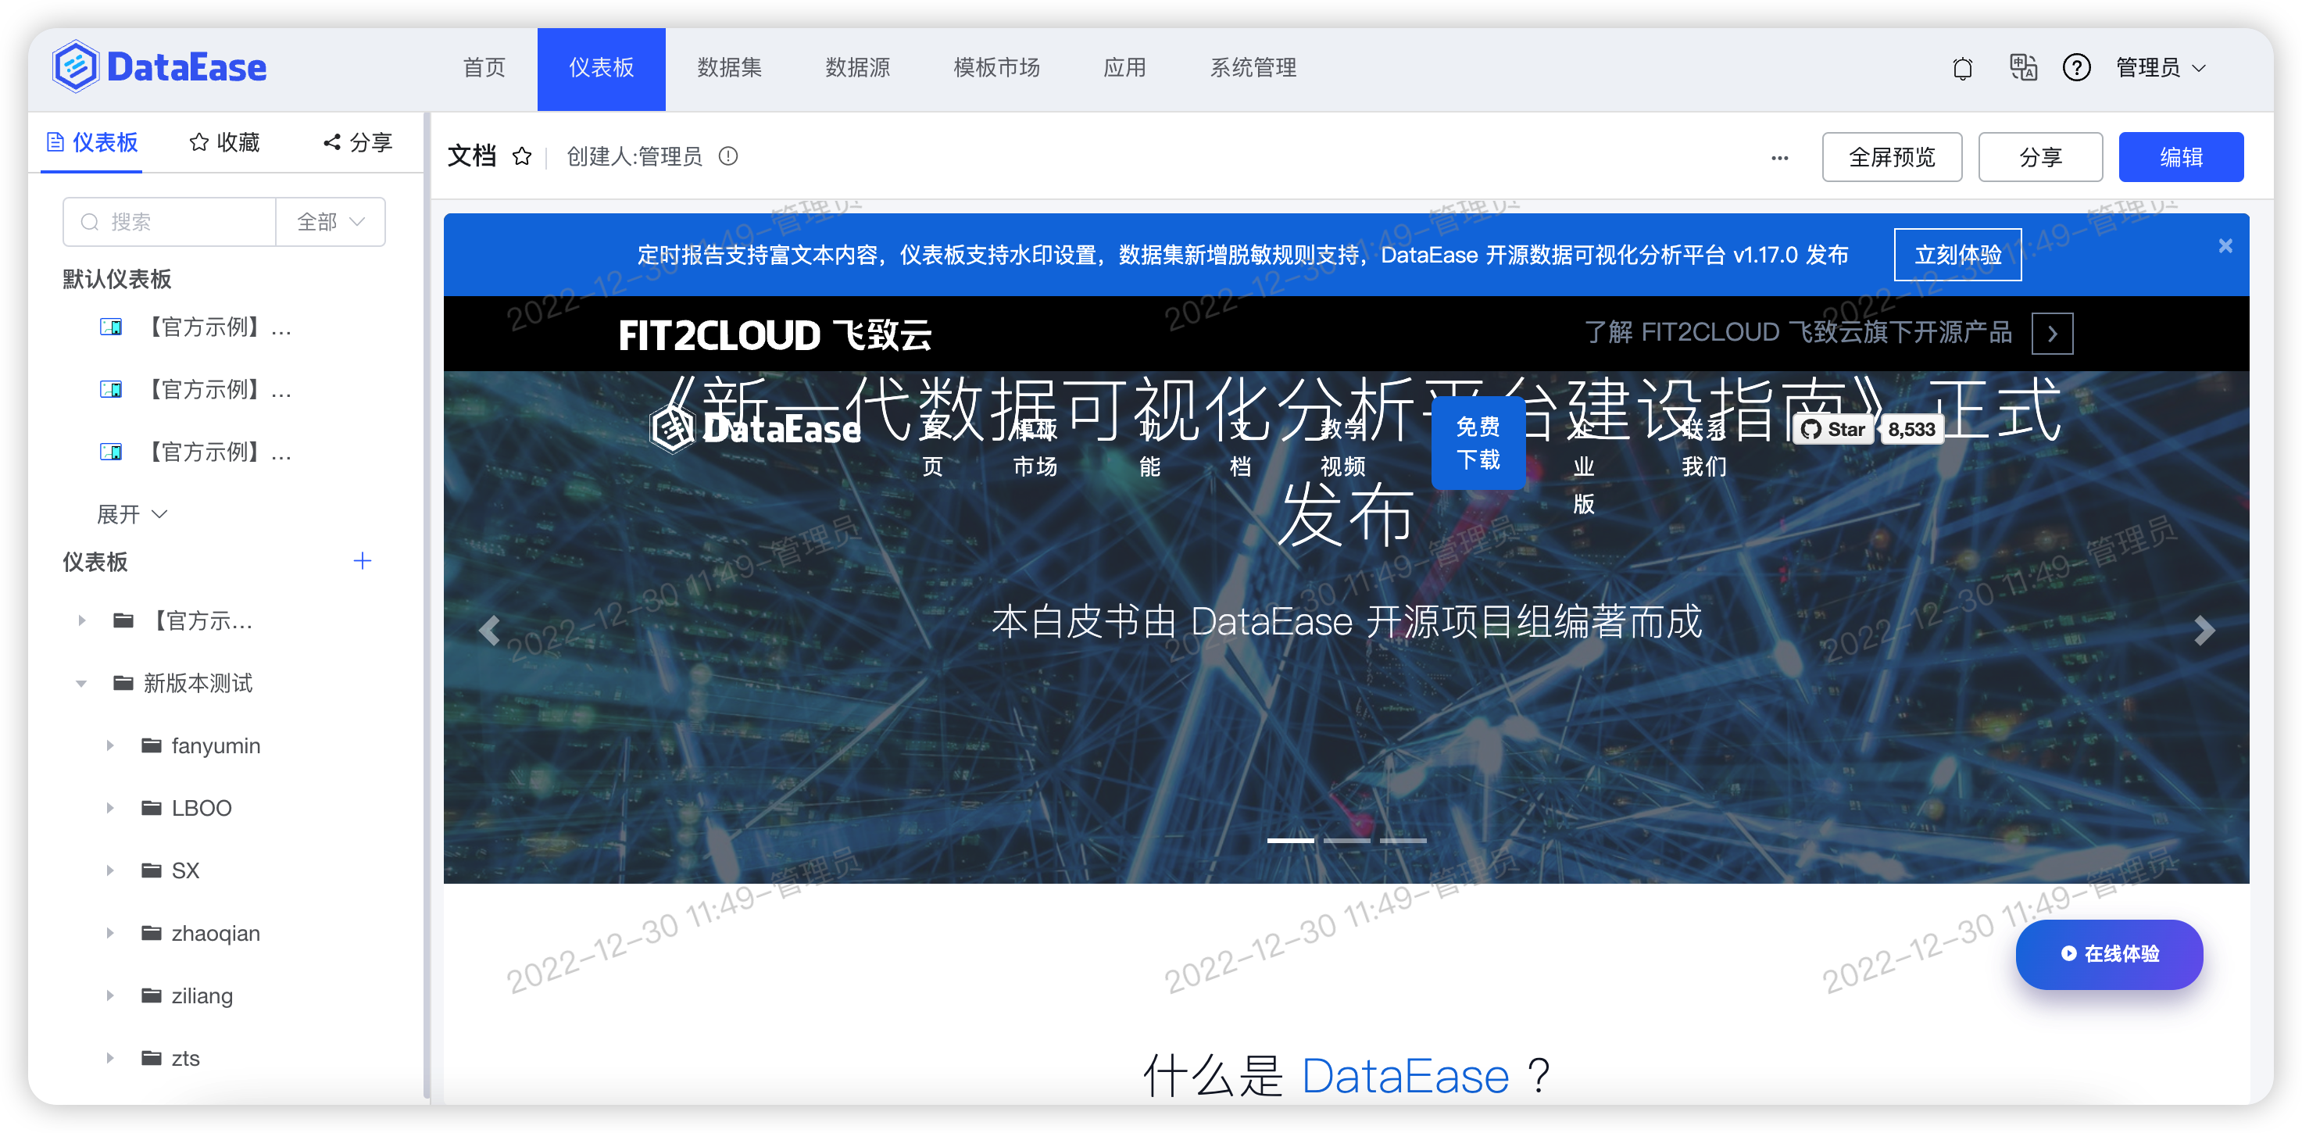The width and height of the screenshot is (2302, 1133).
Task: Open the more options ellipsis menu
Action: coord(1779,157)
